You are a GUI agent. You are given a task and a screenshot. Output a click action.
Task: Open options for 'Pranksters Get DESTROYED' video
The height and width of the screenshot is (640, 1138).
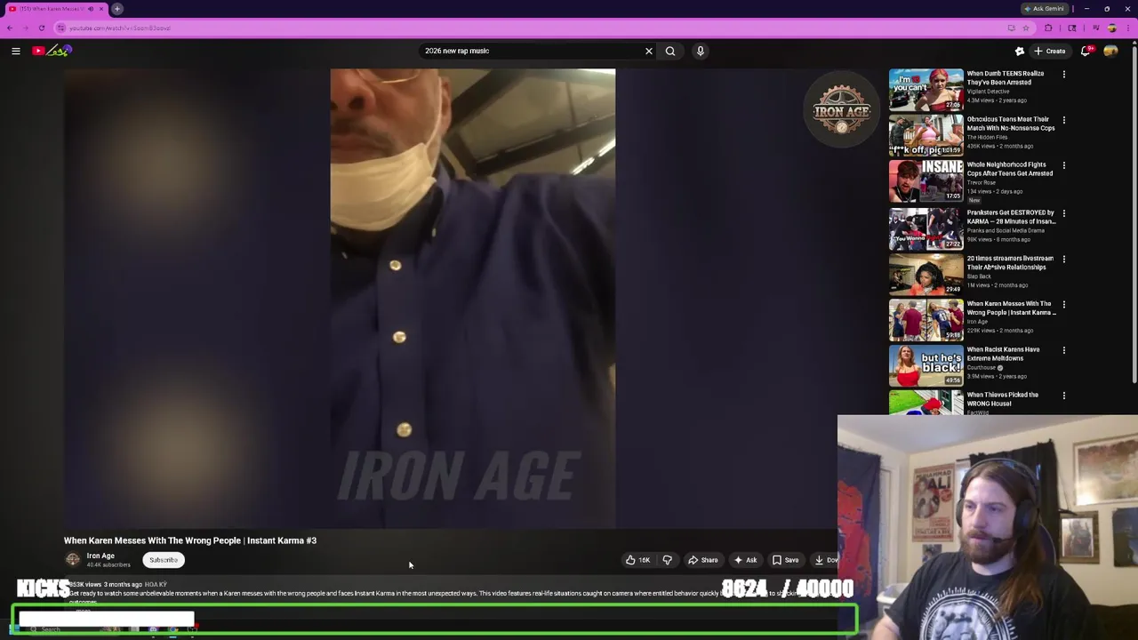(x=1063, y=213)
